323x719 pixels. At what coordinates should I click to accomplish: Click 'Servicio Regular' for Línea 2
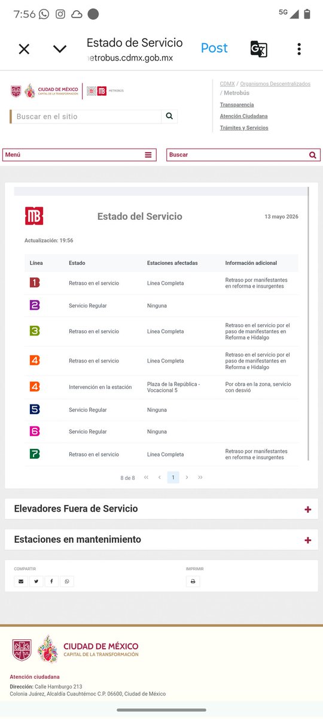[x=88, y=306]
